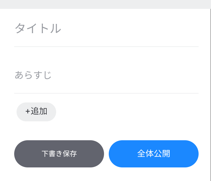Click the +追加 button
211x181 pixels.
tap(36, 112)
